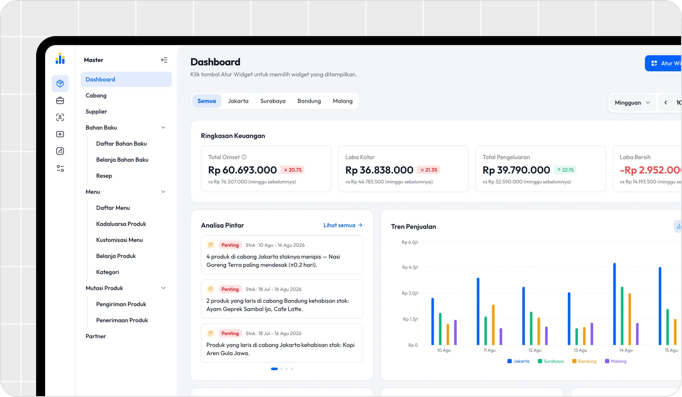Image resolution: width=682 pixels, height=397 pixels.
Task: Collapse the Master sidebar panel
Action: click(x=164, y=60)
